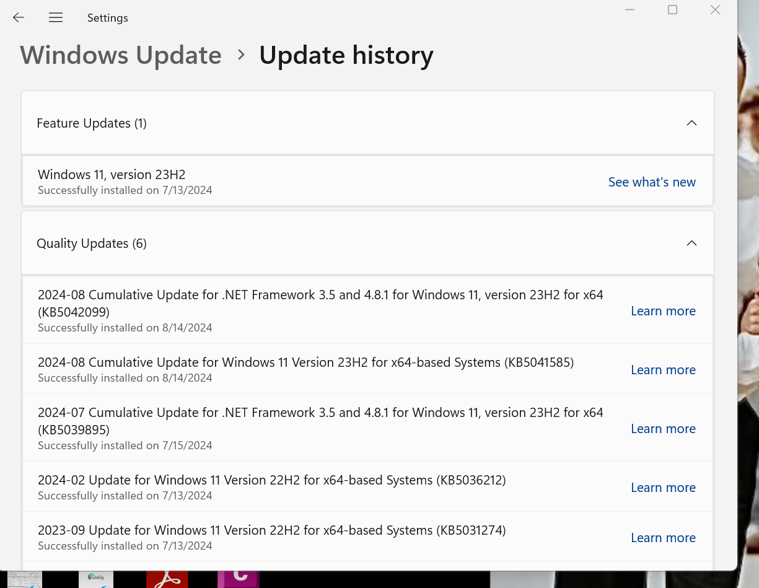Maximize the Settings window
Screen dimensions: 759x588
672,10
